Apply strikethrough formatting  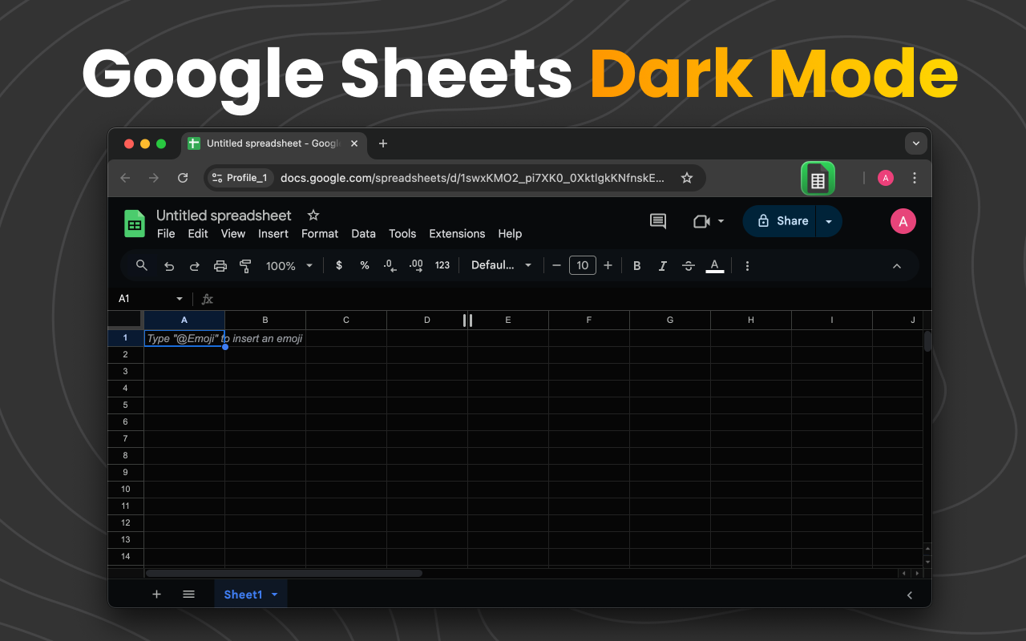tap(688, 265)
